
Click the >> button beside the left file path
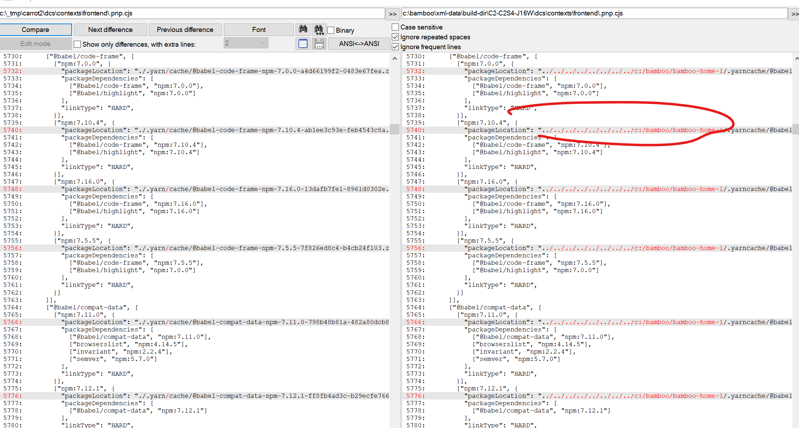pos(392,13)
